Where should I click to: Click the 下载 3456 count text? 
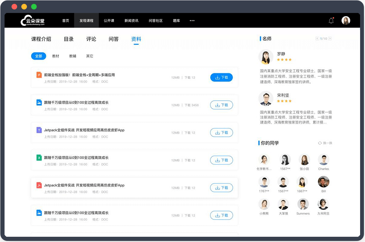[192, 105]
